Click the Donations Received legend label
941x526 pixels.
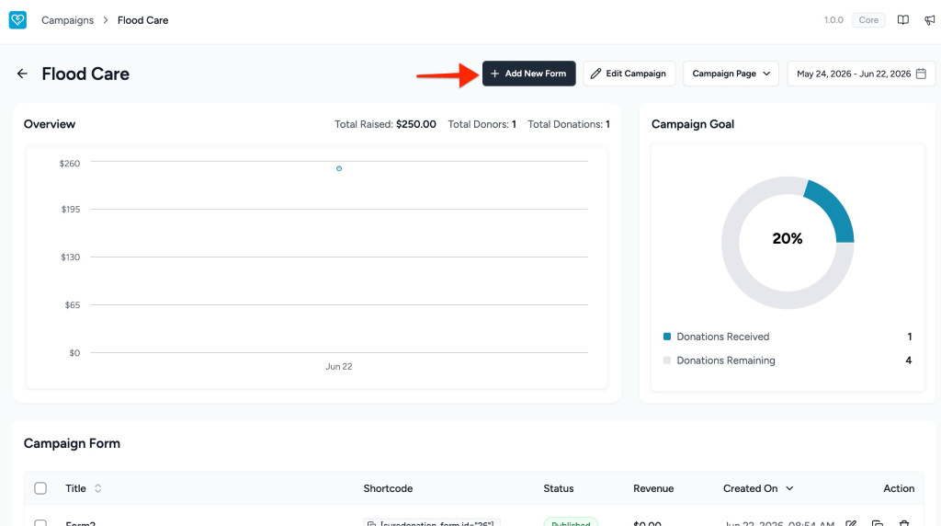point(722,337)
